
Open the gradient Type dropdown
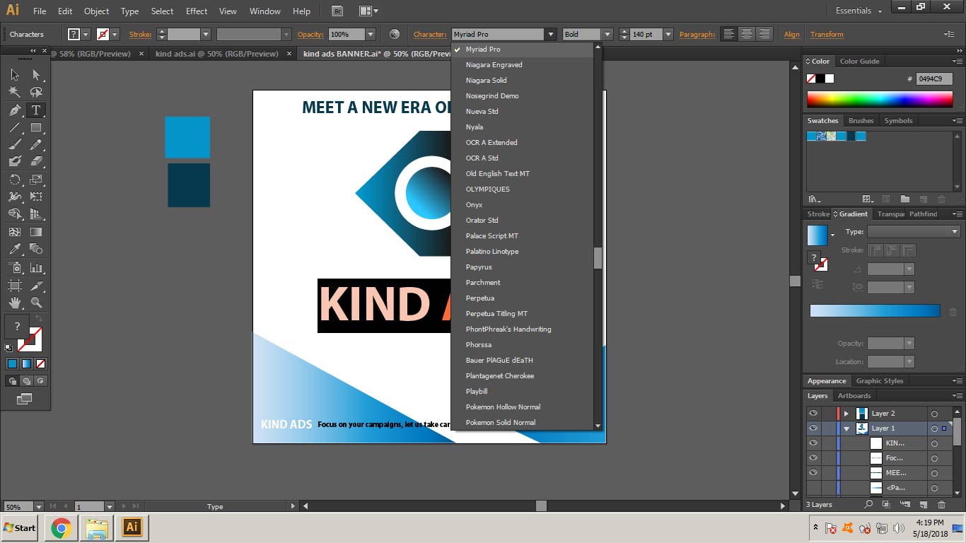[x=954, y=232]
